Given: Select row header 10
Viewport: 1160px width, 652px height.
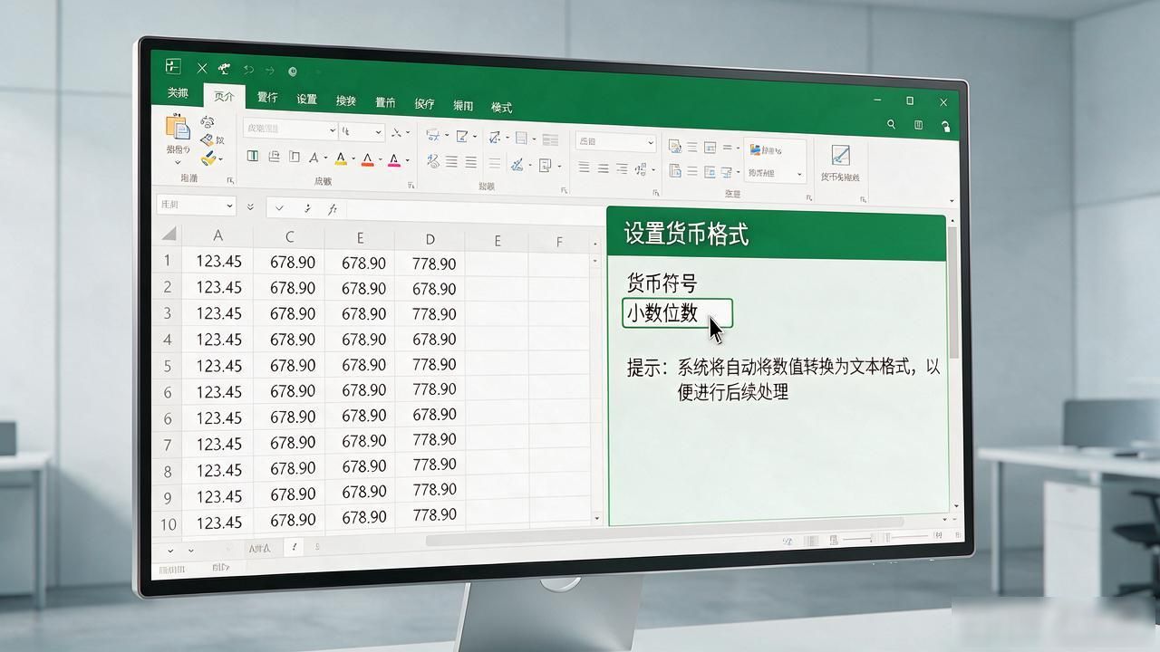Looking at the screenshot, I should coord(169,523).
